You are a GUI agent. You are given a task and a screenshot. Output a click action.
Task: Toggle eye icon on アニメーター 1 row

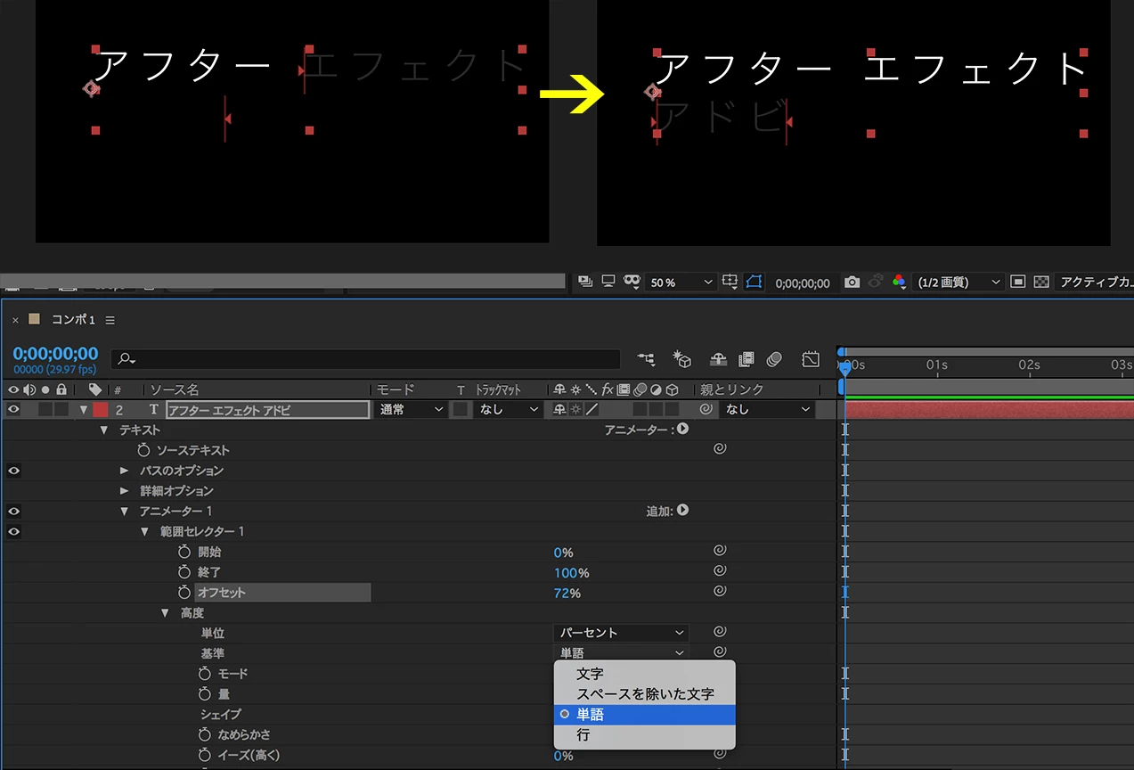click(x=13, y=511)
